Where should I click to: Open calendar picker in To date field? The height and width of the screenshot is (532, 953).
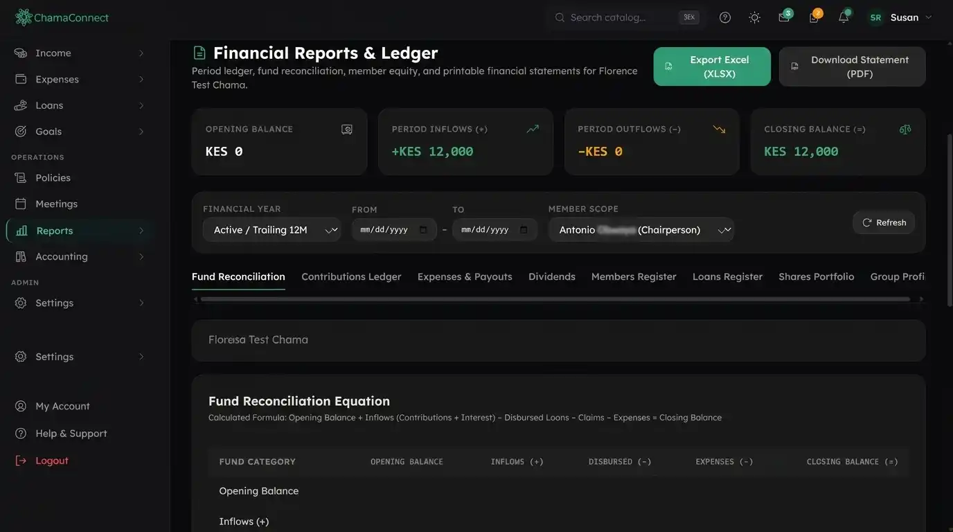coord(524,230)
